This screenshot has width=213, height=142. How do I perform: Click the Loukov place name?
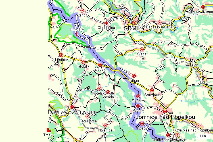coord(192,15)
